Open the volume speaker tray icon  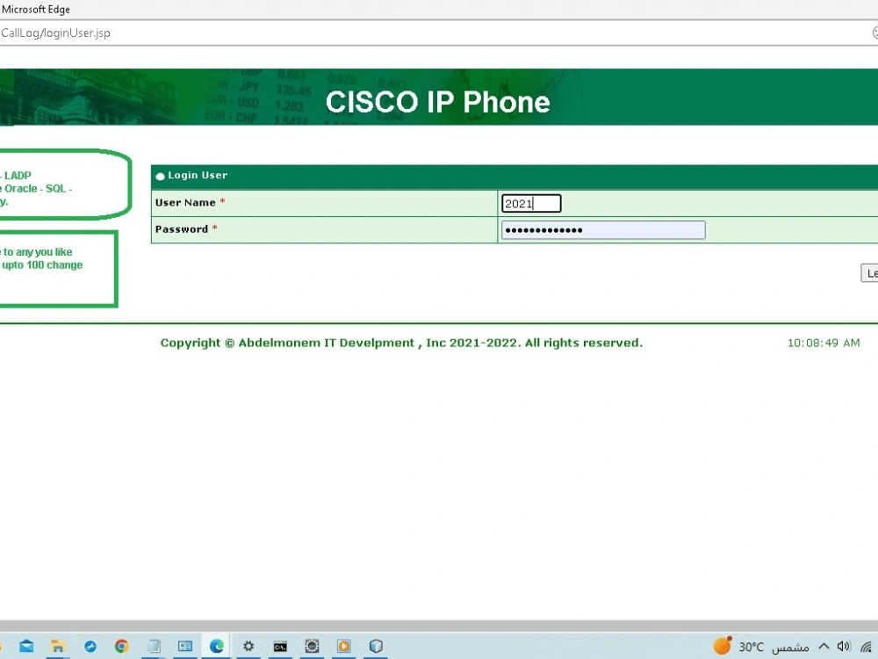click(844, 646)
